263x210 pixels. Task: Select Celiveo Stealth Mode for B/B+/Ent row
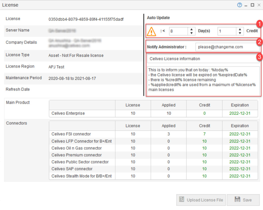(x=153, y=176)
